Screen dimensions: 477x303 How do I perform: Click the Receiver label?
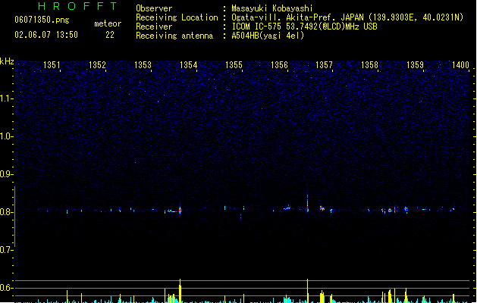coord(154,27)
